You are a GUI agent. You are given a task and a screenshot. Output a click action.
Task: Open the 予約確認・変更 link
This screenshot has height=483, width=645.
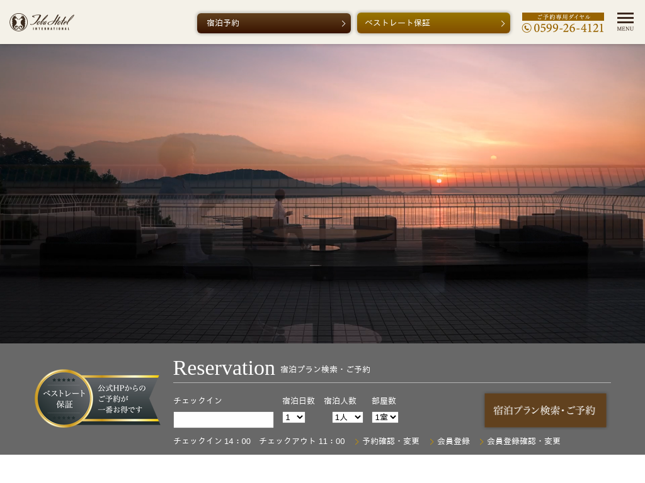[x=391, y=441]
